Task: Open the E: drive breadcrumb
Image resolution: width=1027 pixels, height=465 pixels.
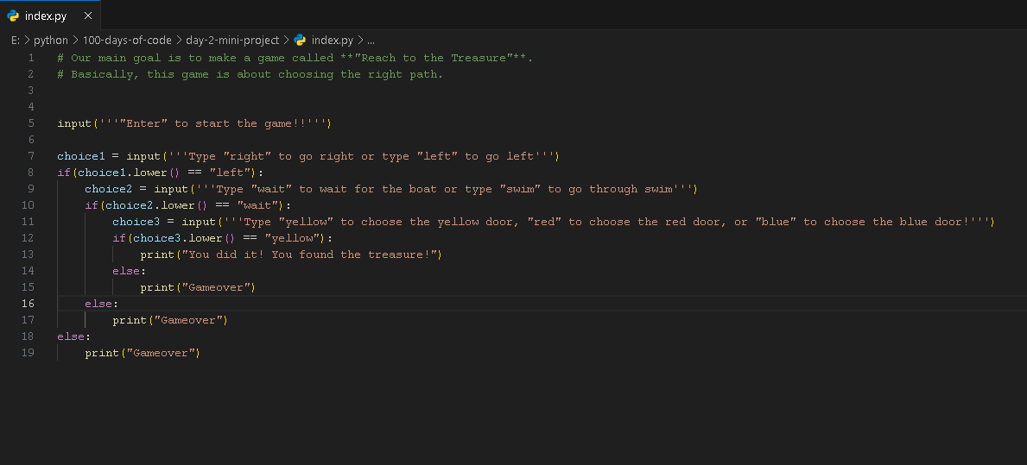Action: tap(15, 40)
